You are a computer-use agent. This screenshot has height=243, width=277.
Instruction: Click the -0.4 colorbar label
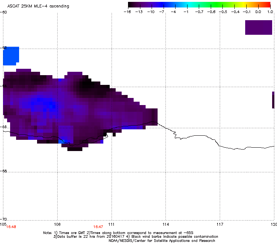[x=235, y=12]
